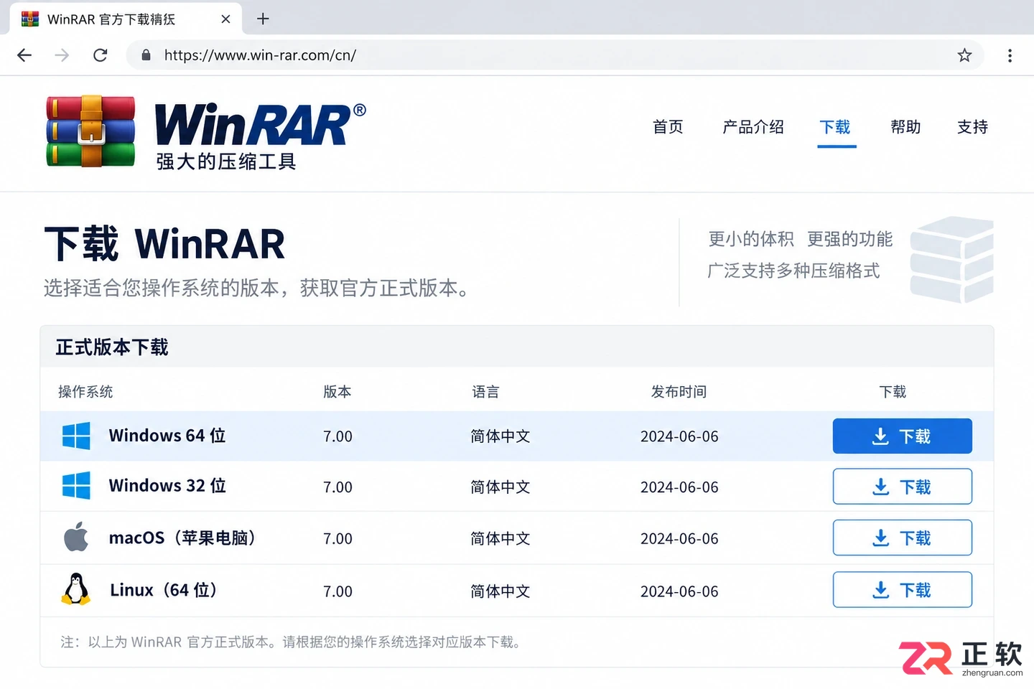Viewport: 1034px width, 689px height.
Task: Click the padlock site security icon
Action: pos(146,55)
